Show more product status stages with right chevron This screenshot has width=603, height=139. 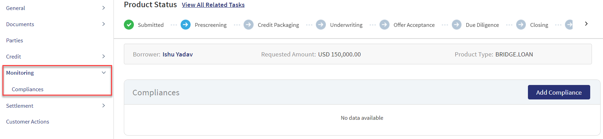586,24
